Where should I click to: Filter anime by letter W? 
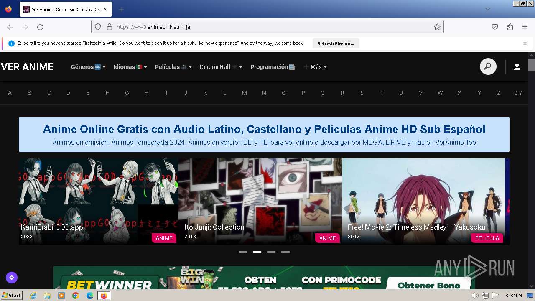tap(440, 93)
